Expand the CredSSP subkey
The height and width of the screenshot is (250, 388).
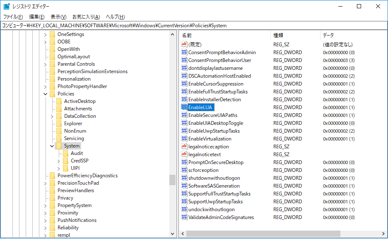[x=59, y=161]
